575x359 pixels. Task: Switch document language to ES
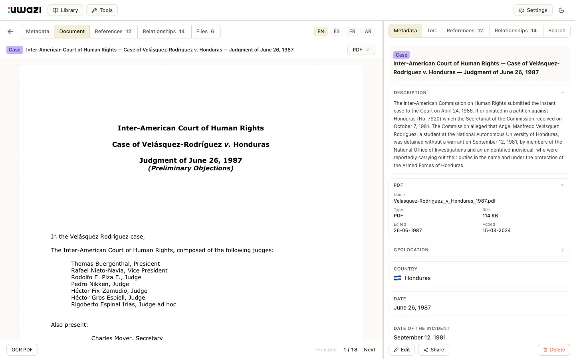click(336, 31)
